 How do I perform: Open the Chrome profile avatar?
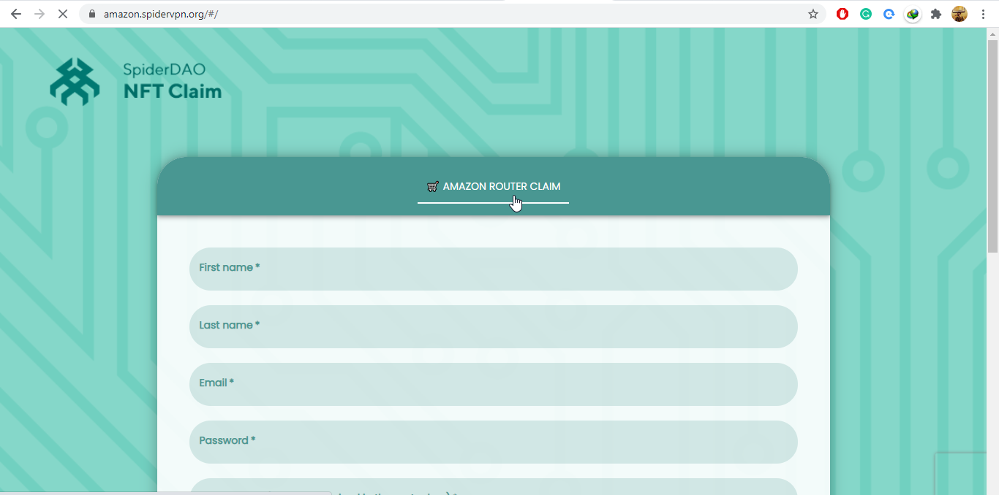[x=960, y=14]
